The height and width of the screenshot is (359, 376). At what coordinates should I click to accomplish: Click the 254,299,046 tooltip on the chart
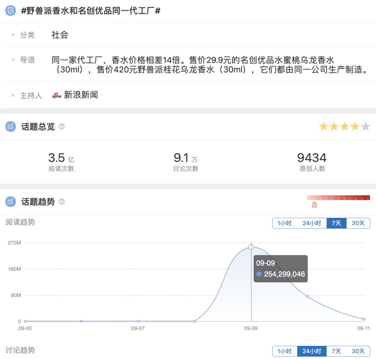[x=281, y=269]
